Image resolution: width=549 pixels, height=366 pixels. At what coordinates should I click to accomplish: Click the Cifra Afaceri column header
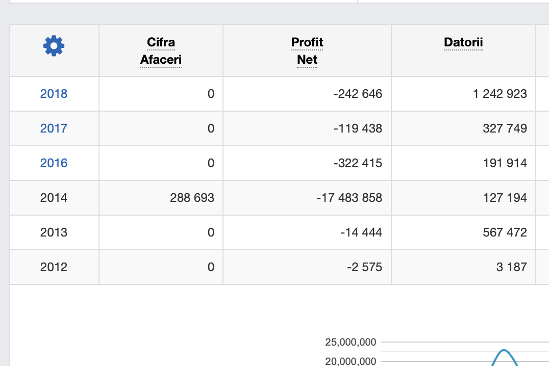161,51
